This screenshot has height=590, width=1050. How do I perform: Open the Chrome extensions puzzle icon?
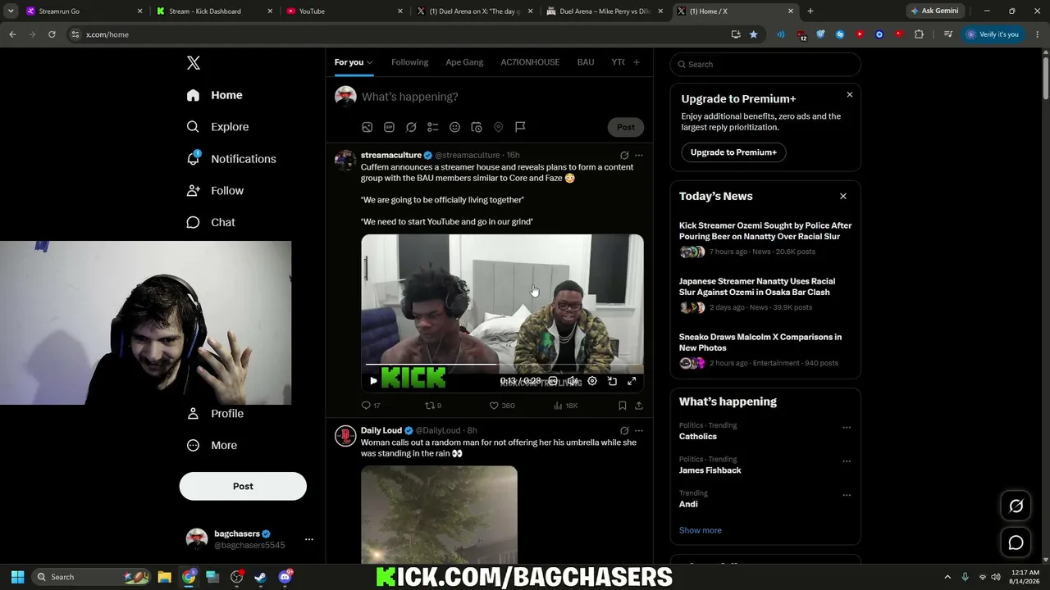tap(919, 34)
